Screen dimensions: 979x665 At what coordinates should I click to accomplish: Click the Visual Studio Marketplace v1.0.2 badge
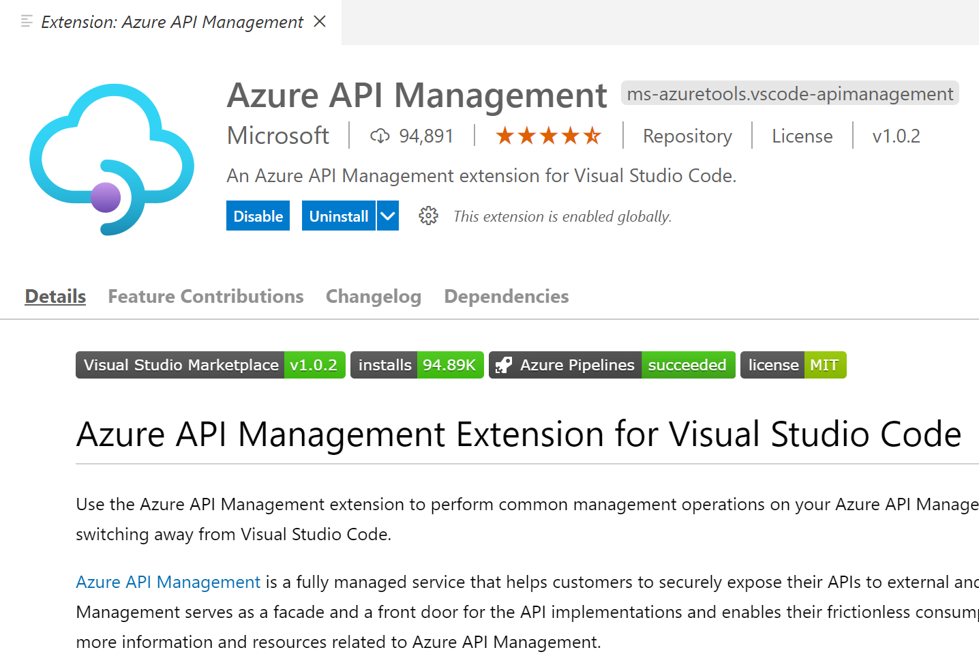(x=211, y=365)
